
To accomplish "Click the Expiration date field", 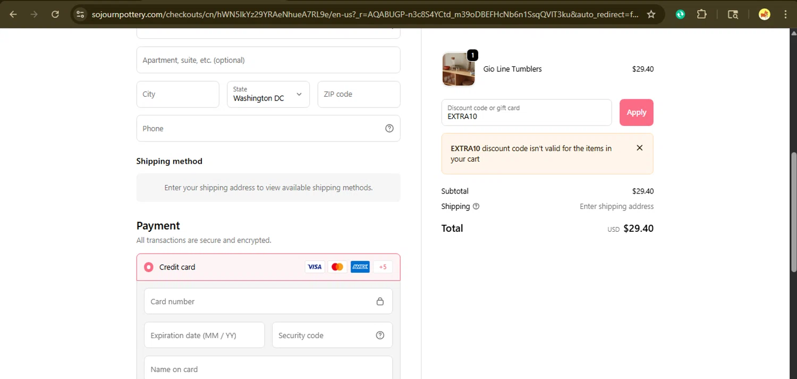I will point(205,335).
